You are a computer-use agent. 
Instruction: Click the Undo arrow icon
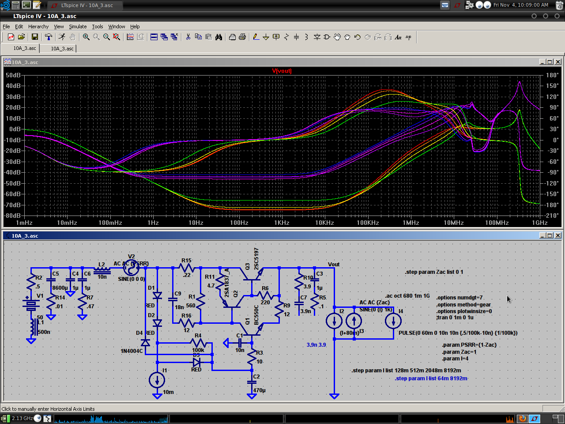pos(358,37)
